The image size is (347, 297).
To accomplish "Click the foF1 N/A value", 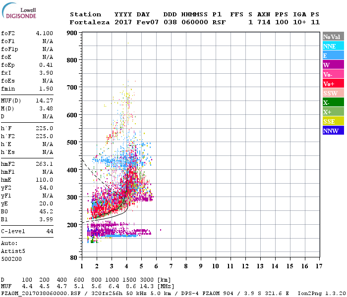I will click(x=48, y=41).
